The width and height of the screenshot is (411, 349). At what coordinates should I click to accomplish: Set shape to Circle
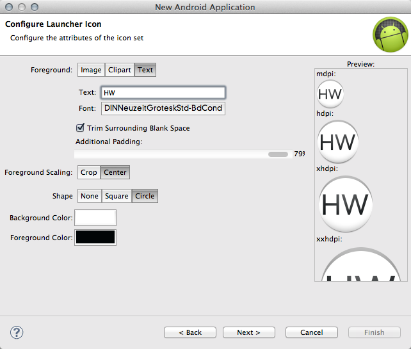pyautogui.click(x=145, y=196)
